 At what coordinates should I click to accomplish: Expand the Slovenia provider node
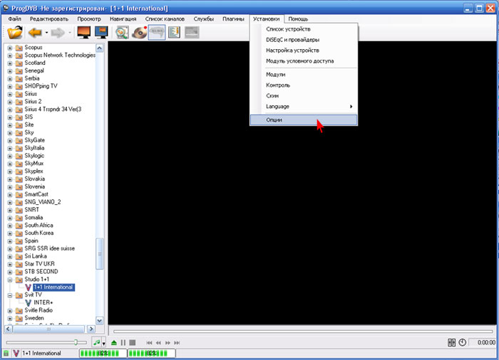click(10, 186)
